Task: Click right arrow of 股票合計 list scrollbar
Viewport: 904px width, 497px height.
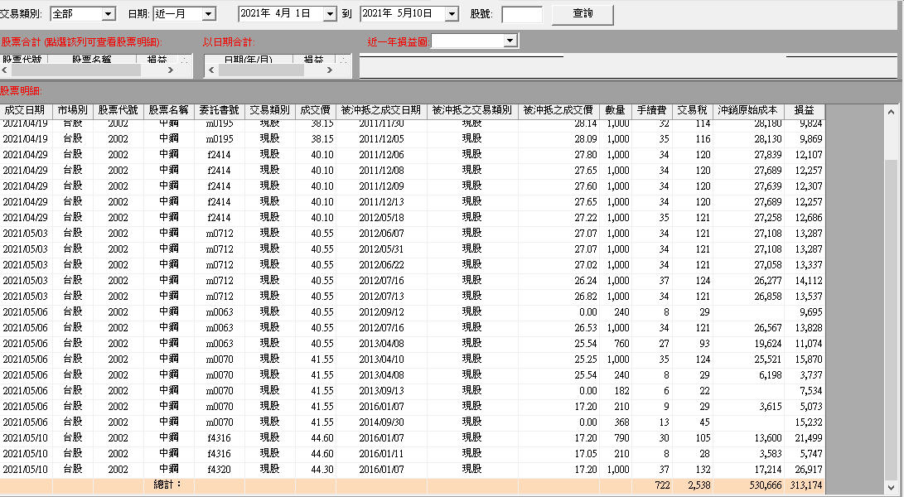Action: (x=171, y=70)
